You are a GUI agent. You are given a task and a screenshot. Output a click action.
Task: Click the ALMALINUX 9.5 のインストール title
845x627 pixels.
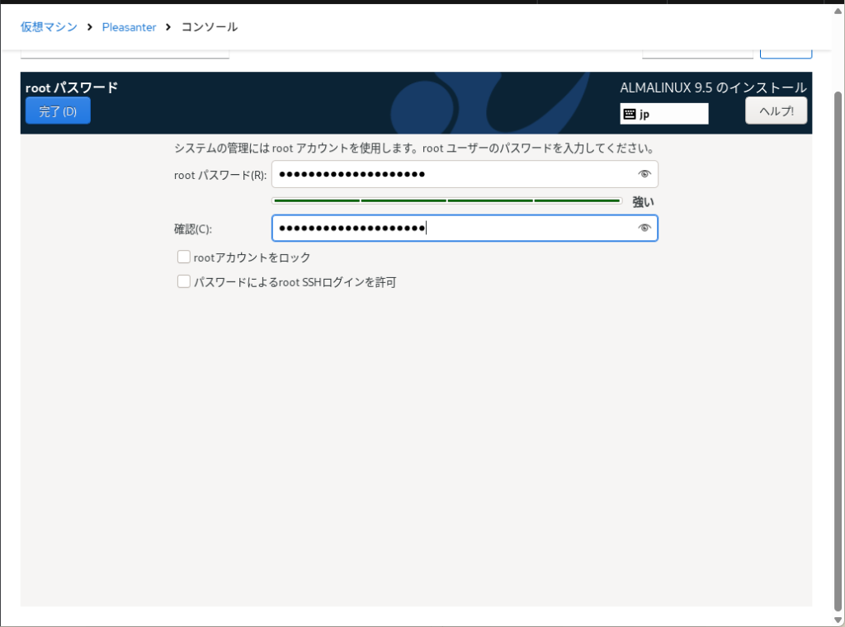pyautogui.click(x=713, y=87)
